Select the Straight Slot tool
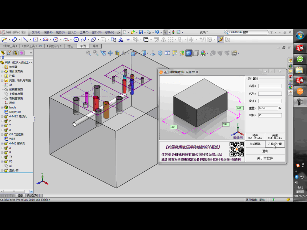The image size is (307, 230). 46,39
